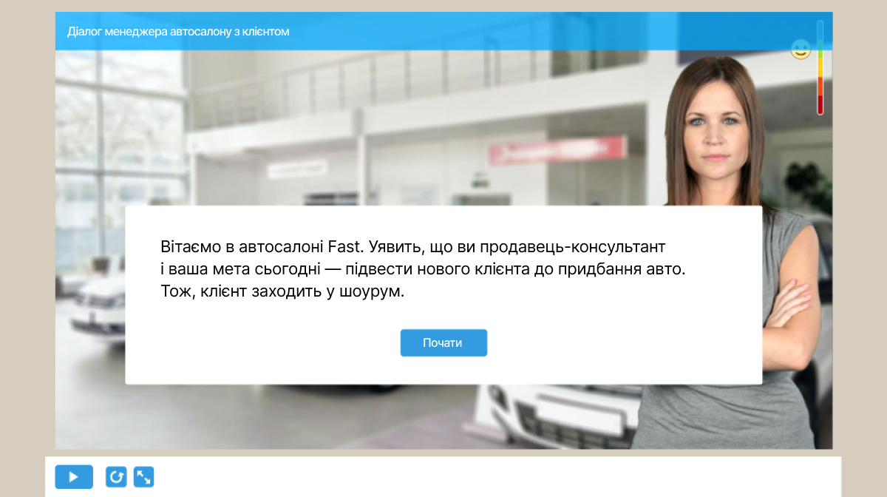Click the orange segment of the mood meter

pyautogui.click(x=820, y=86)
